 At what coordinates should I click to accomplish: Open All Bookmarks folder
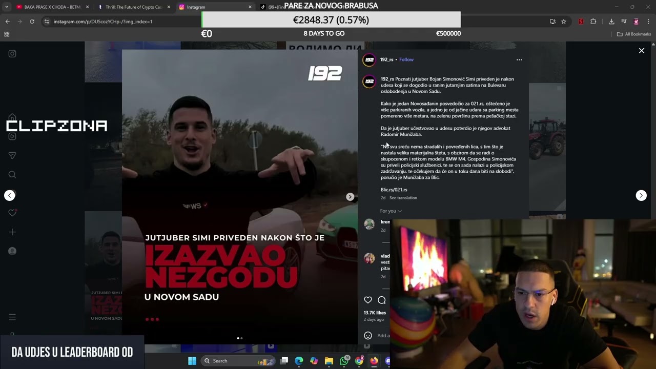click(x=634, y=34)
